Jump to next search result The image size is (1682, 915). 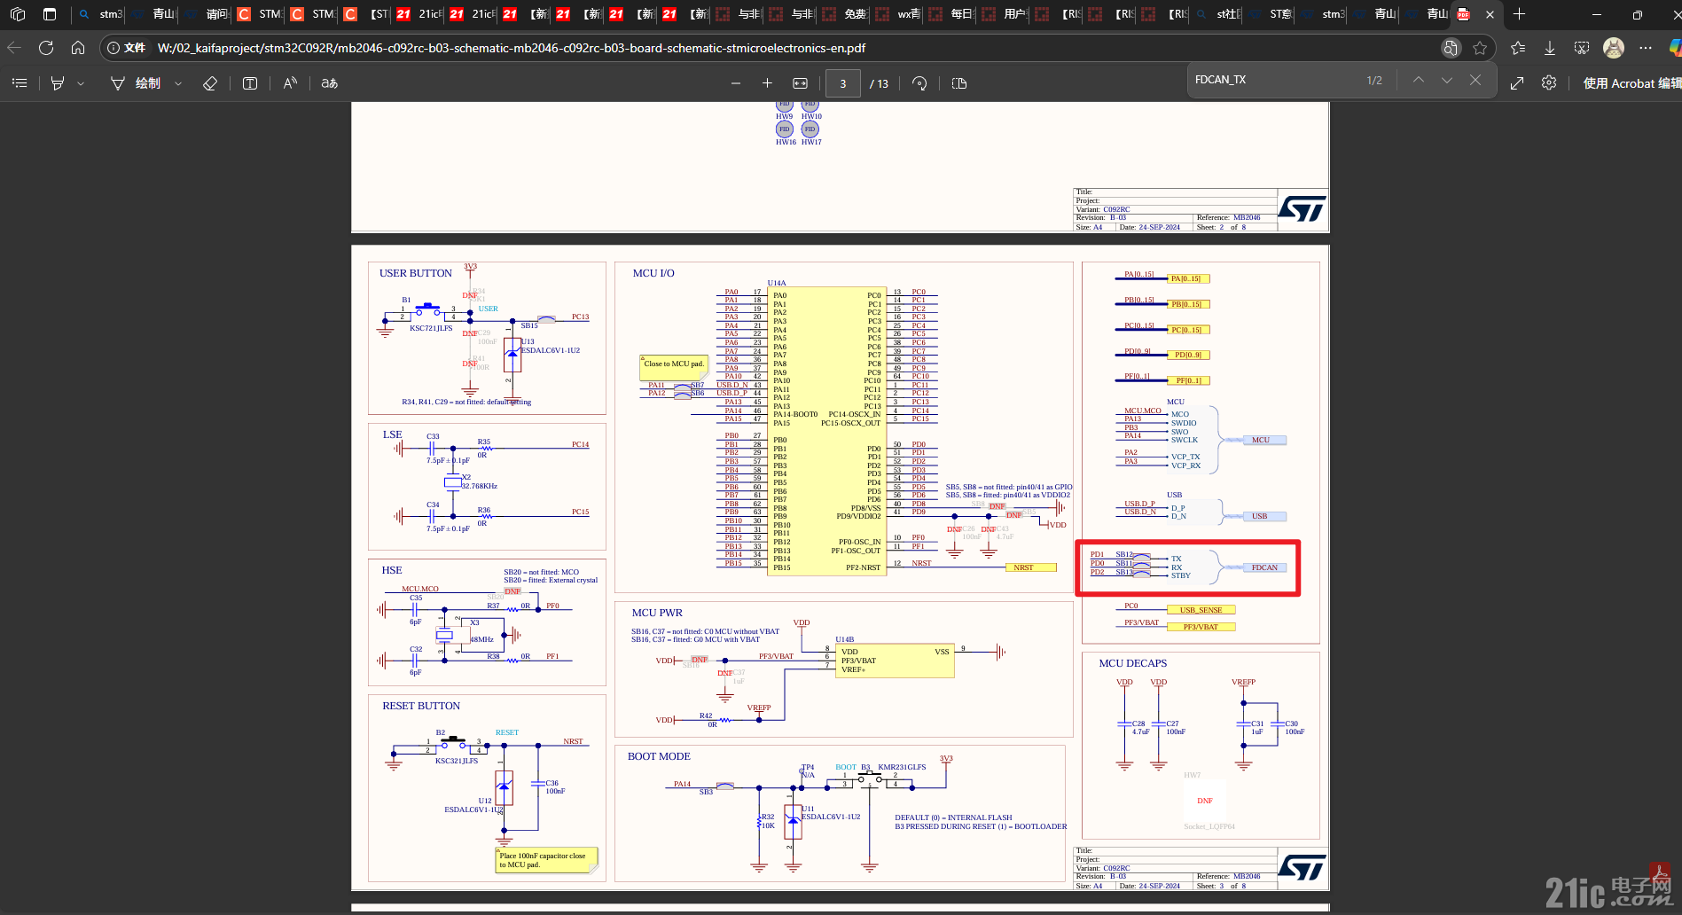coord(1447,80)
